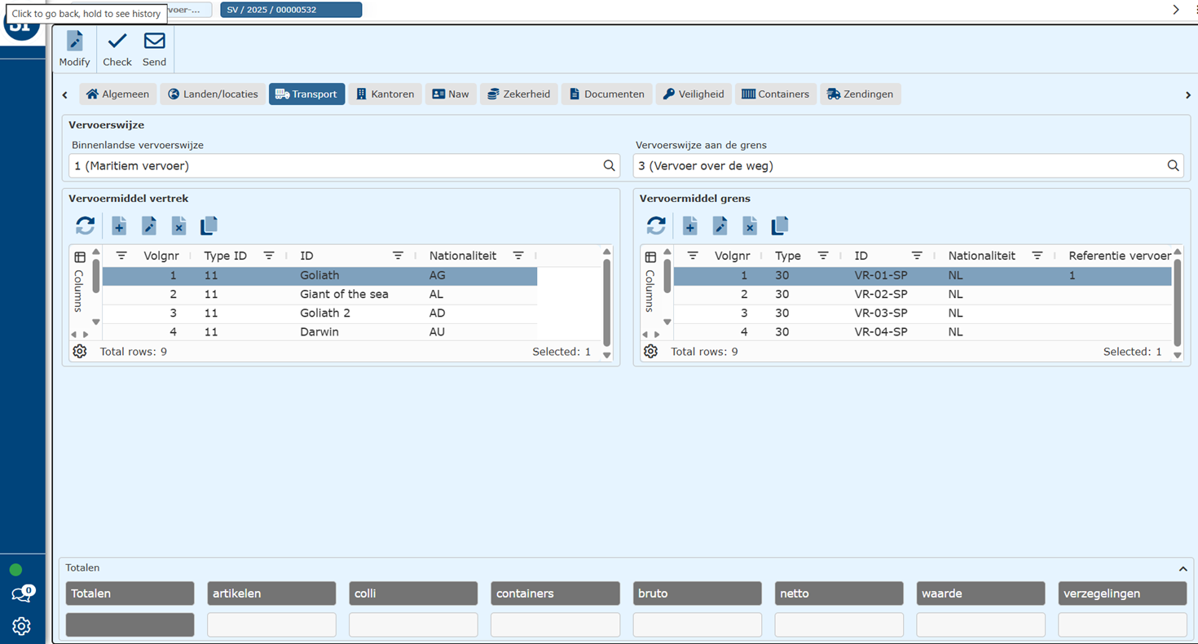The image size is (1198, 644).
Task: Delete selected row in Vervoermiddel vertrek
Action: [x=178, y=226]
